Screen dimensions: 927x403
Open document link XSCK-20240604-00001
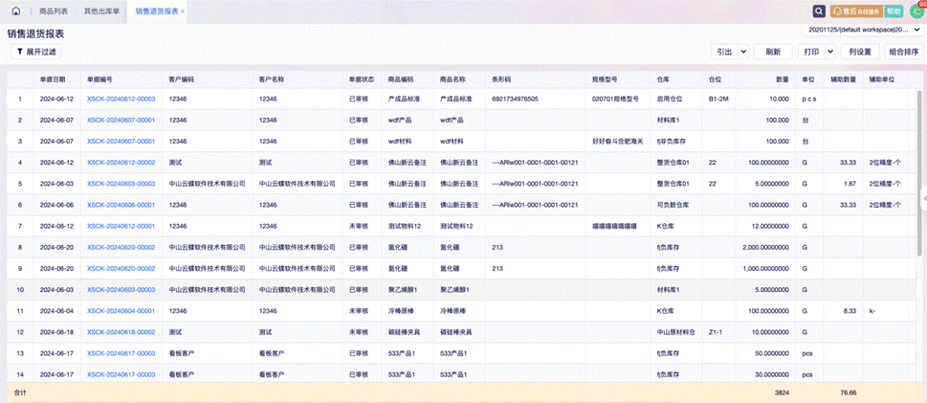(121, 311)
